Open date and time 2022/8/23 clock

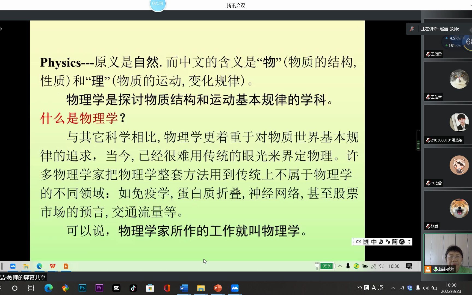451,288
